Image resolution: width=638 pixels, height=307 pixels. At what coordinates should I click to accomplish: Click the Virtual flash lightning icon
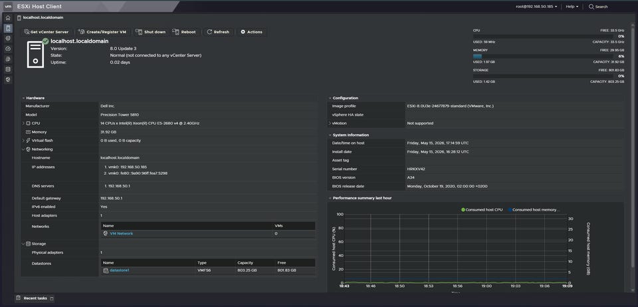coord(28,140)
